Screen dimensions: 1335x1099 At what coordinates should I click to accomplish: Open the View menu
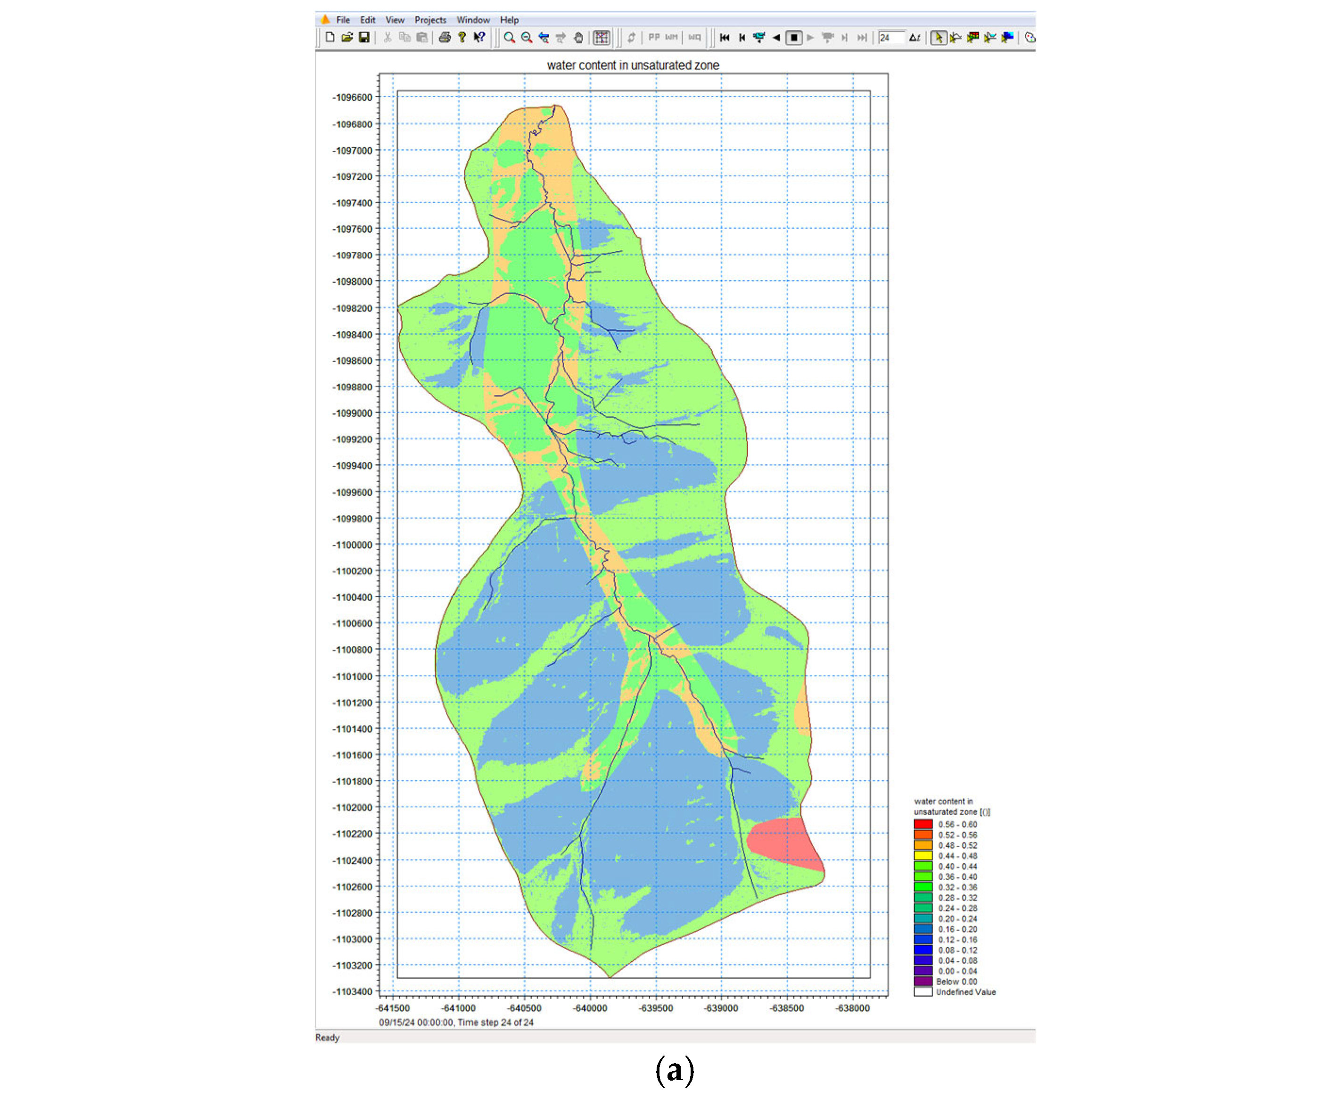[x=395, y=20]
